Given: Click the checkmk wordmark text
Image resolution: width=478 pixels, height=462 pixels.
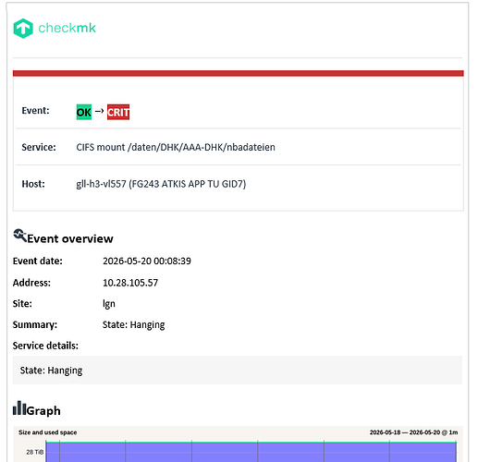Looking at the screenshot, I should pyautogui.click(x=67, y=28).
